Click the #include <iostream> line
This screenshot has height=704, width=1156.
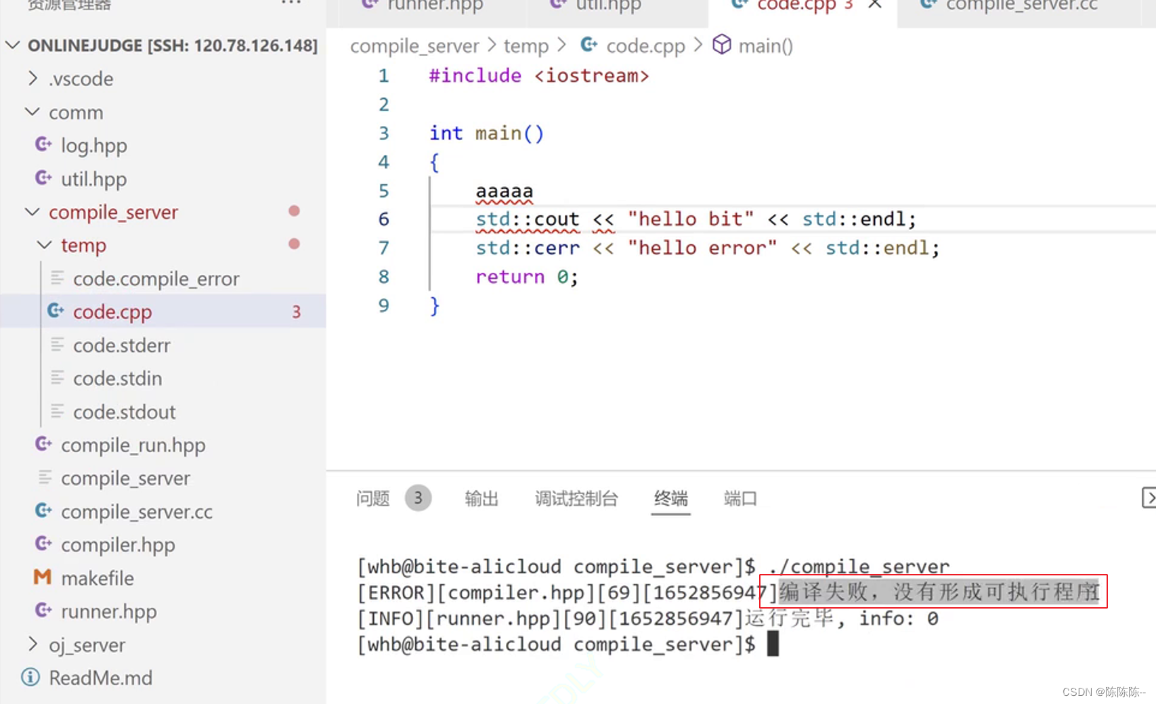pyautogui.click(x=539, y=76)
